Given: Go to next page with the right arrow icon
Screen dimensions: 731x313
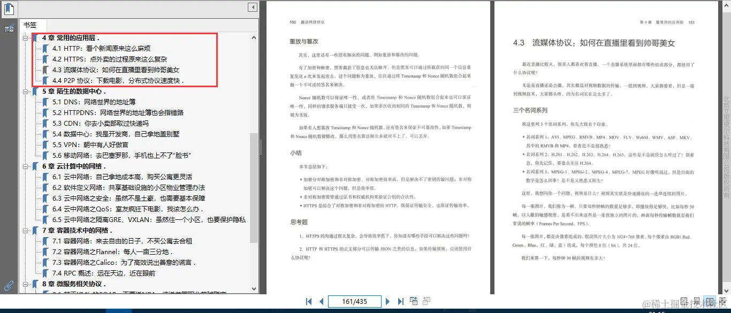Looking at the screenshot, I should (x=387, y=301).
